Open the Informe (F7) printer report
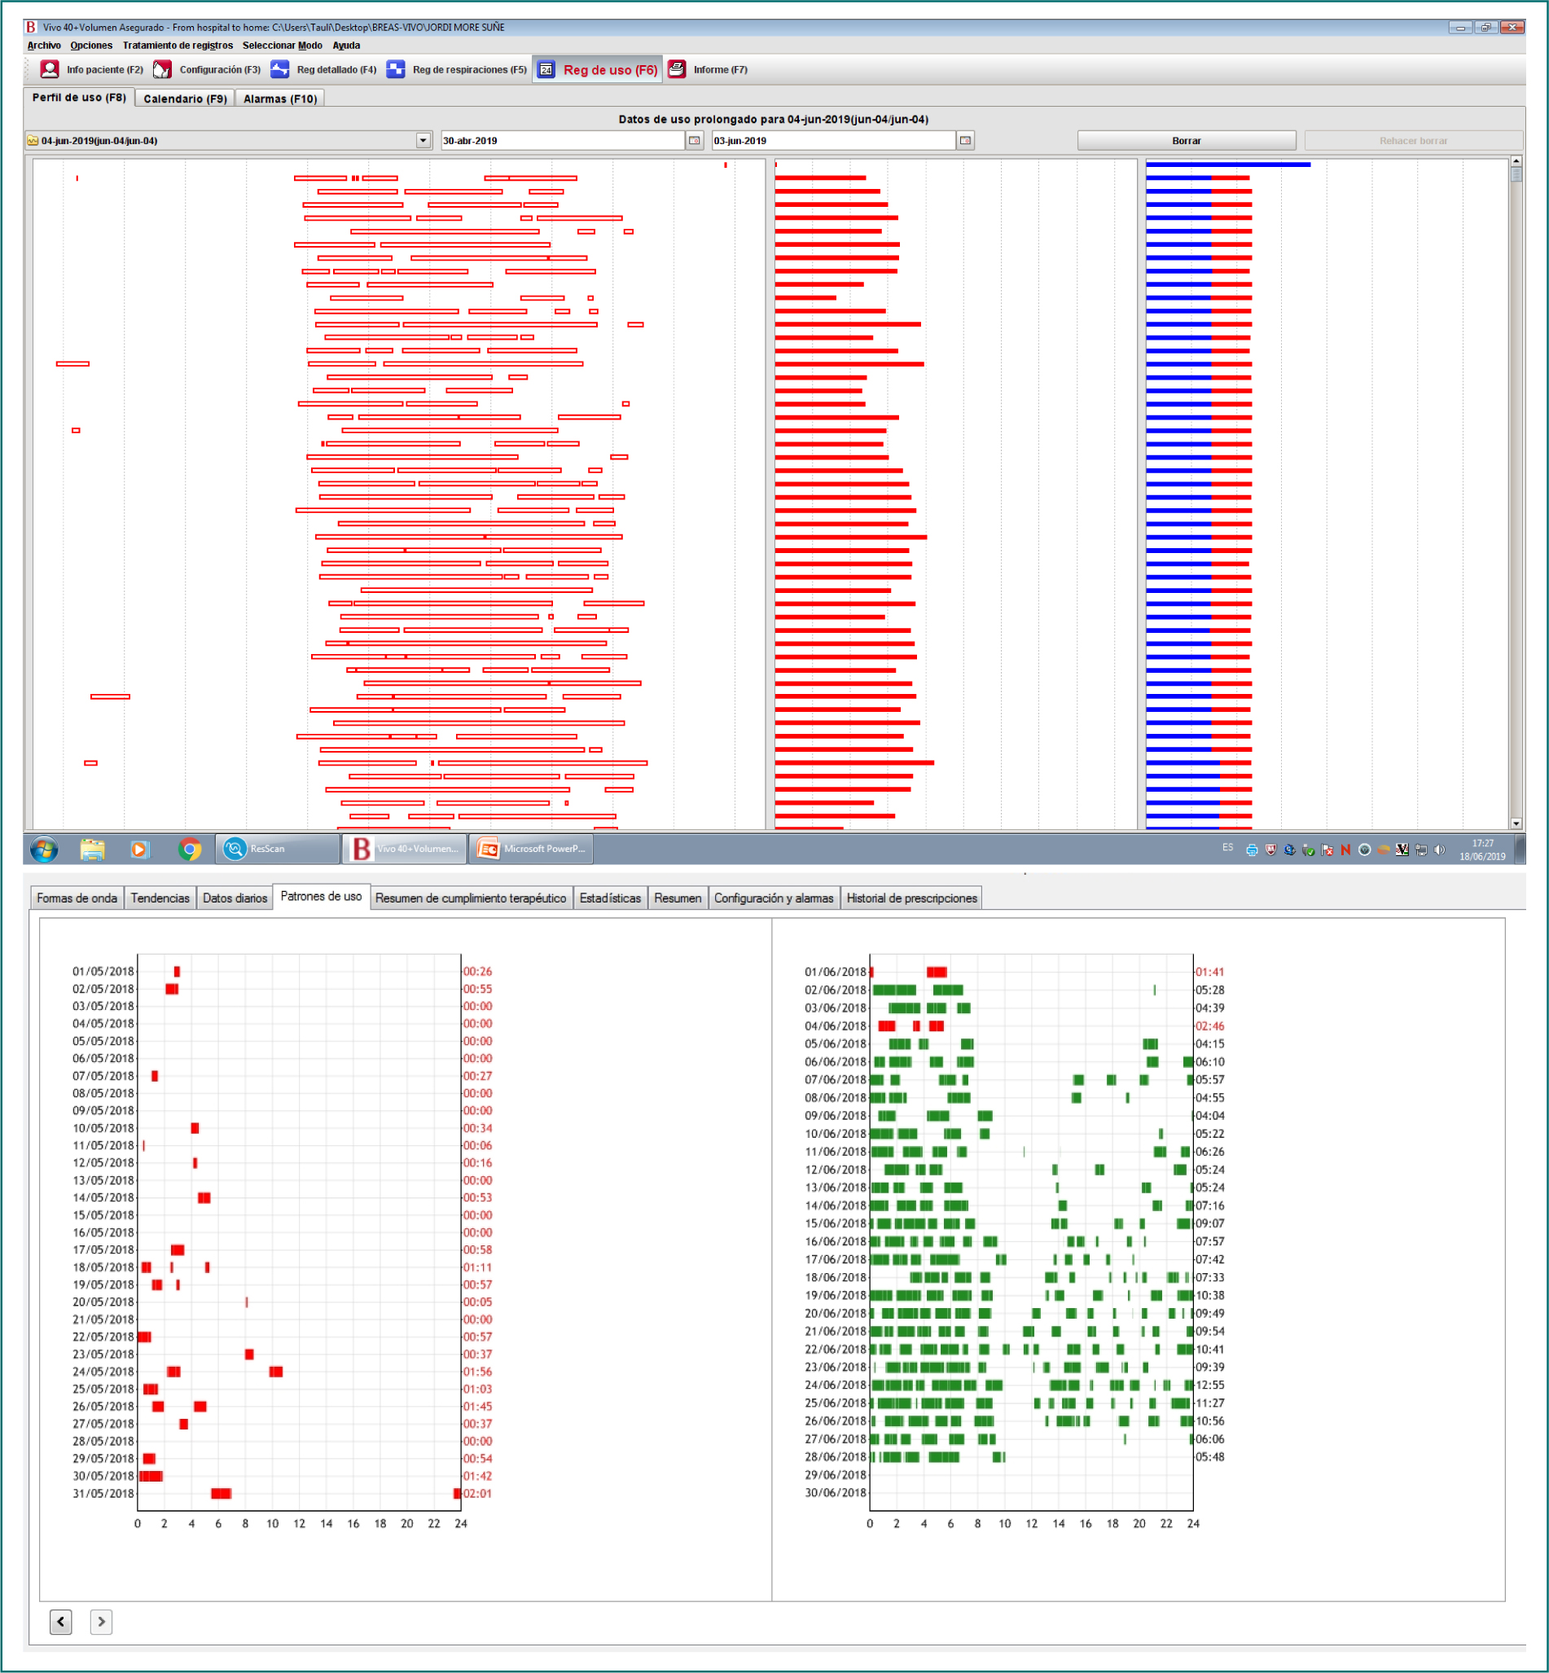Viewport: 1549px width, 1673px height. pos(708,69)
